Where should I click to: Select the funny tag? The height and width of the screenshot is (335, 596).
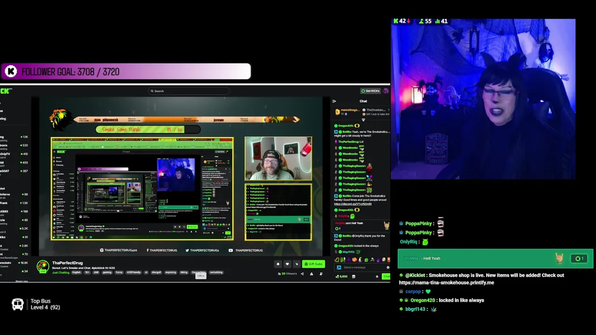pos(119,272)
